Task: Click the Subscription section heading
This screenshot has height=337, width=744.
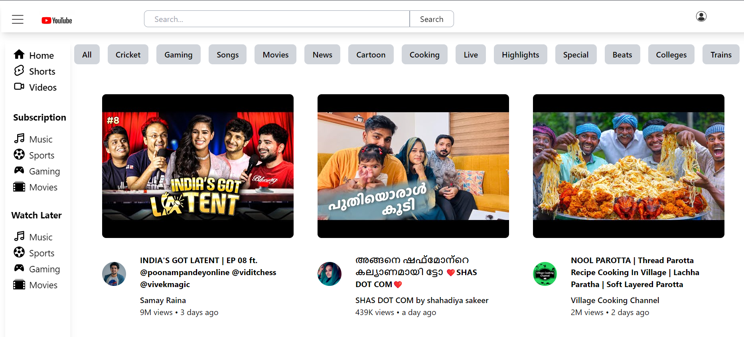Action: point(39,117)
